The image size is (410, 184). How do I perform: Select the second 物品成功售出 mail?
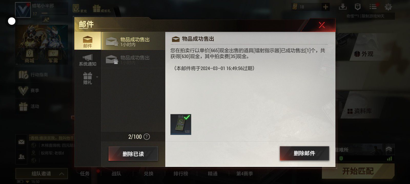[x=133, y=59]
